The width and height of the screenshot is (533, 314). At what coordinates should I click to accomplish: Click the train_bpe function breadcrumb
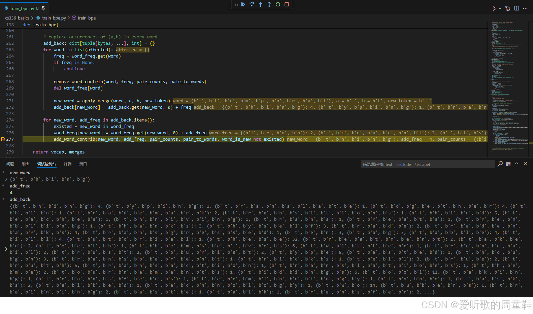click(x=84, y=18)
